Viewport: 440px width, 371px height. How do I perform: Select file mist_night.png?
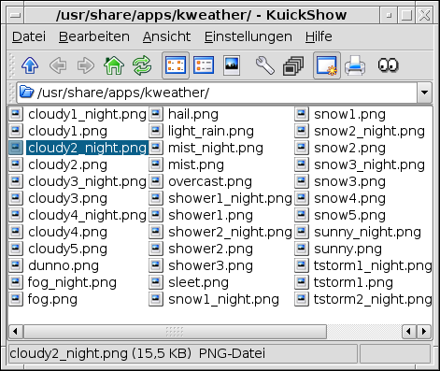(x=216, y=148)
